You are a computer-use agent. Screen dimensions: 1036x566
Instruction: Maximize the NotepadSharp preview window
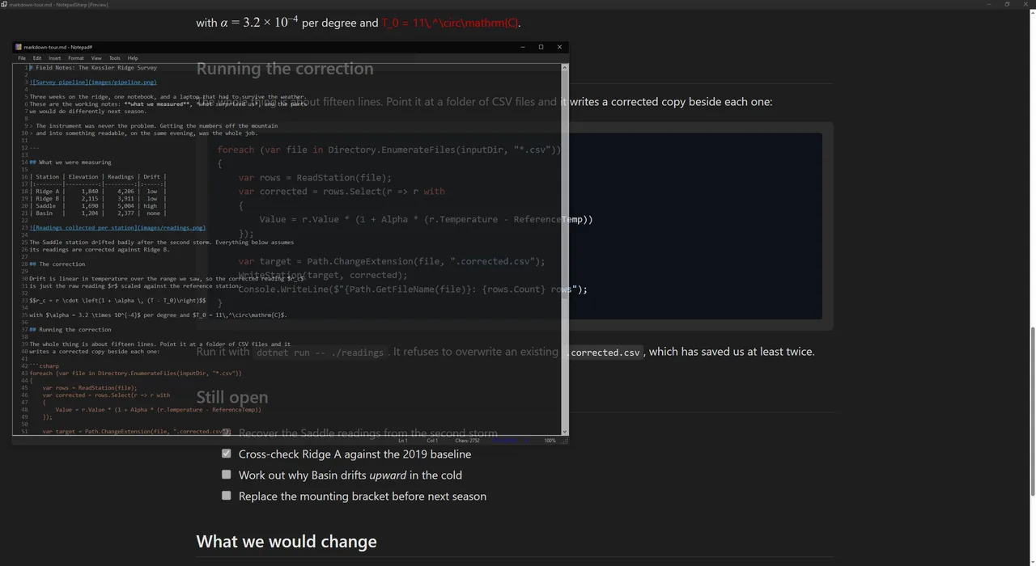(1007, 4)
